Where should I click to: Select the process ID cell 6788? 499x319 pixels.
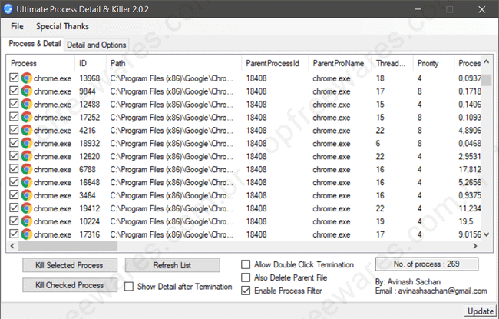point(88,170)
